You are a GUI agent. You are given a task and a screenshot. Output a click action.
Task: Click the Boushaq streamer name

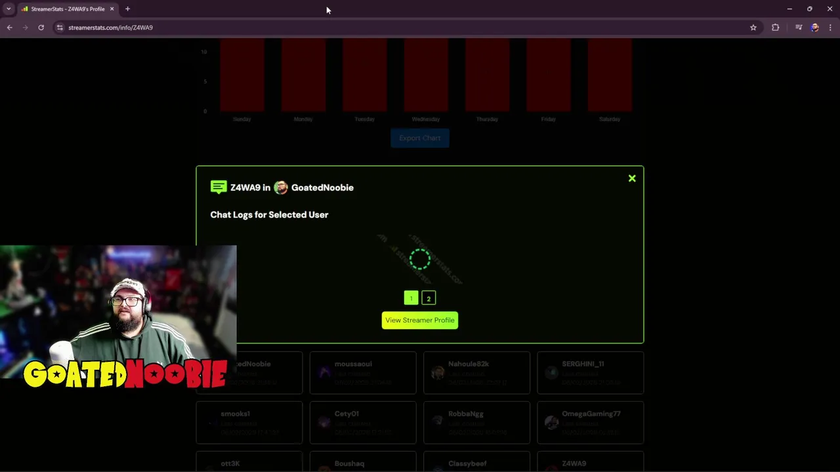[349, 463]
